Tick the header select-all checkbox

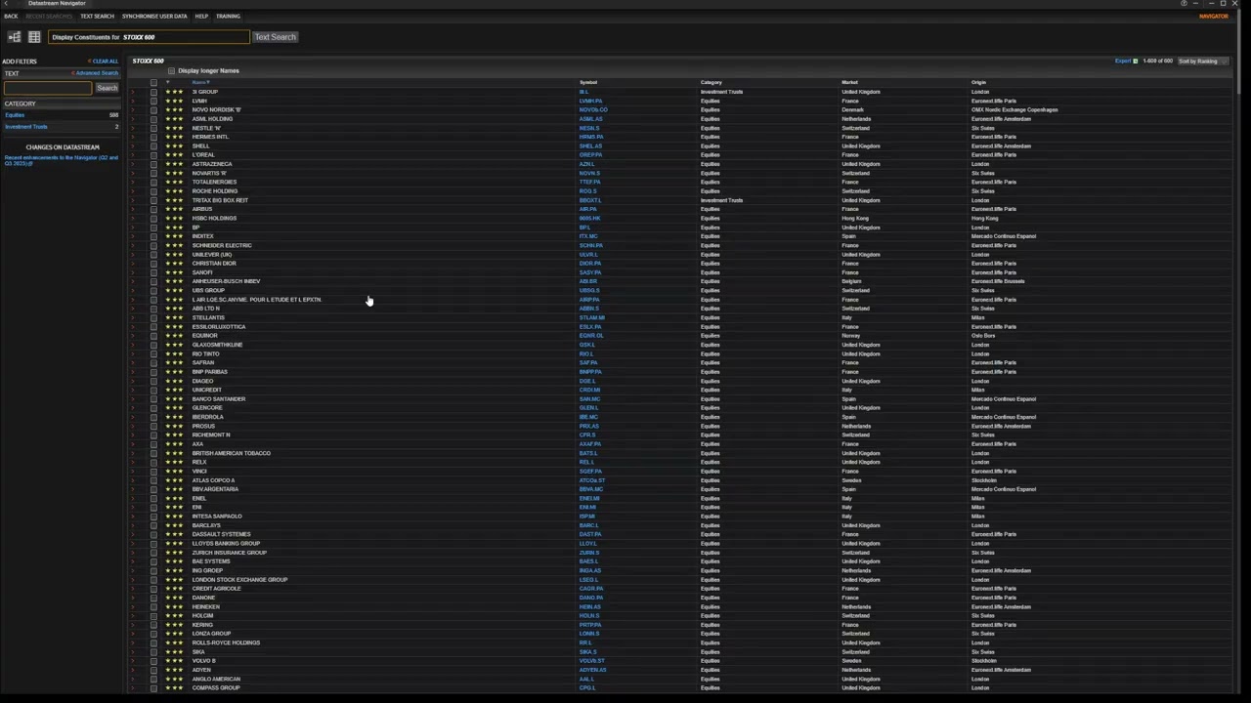(x=153, y=82)
